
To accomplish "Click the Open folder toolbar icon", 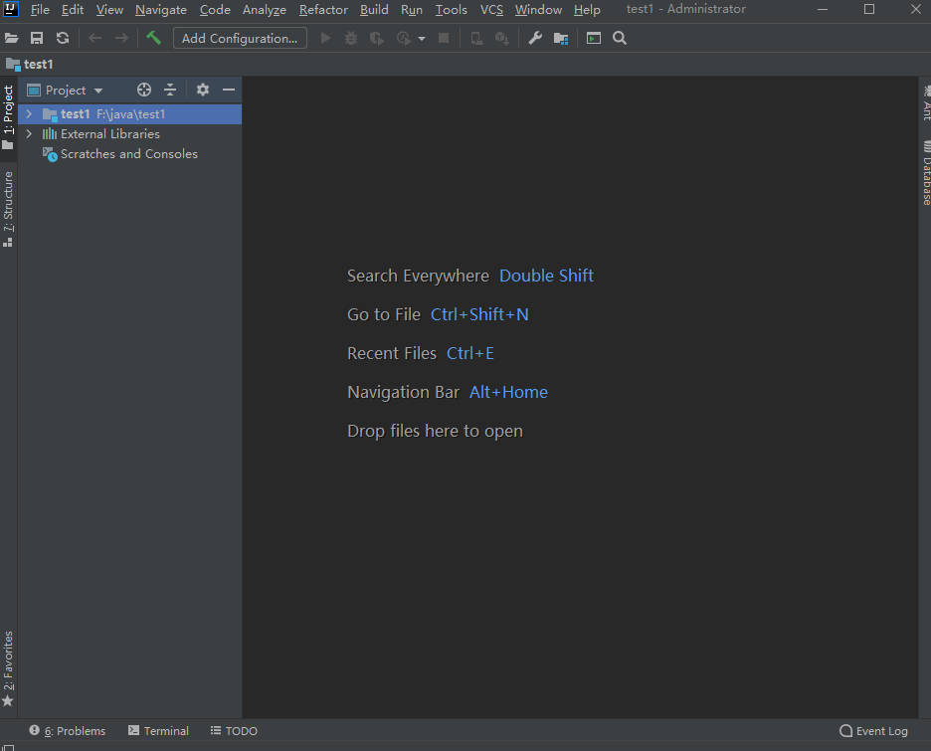I will (x=11, y=39).
